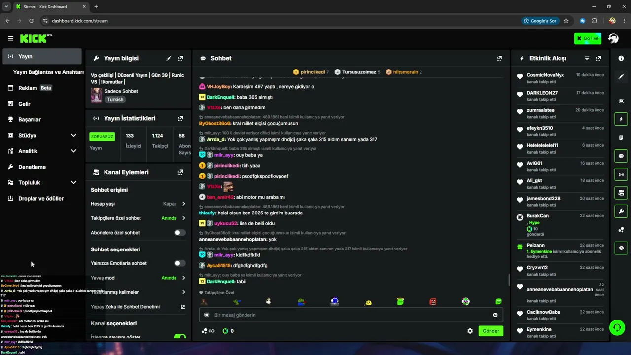Open a new browser tab
The image size is (631, 355).
click(x=96, y=6)
